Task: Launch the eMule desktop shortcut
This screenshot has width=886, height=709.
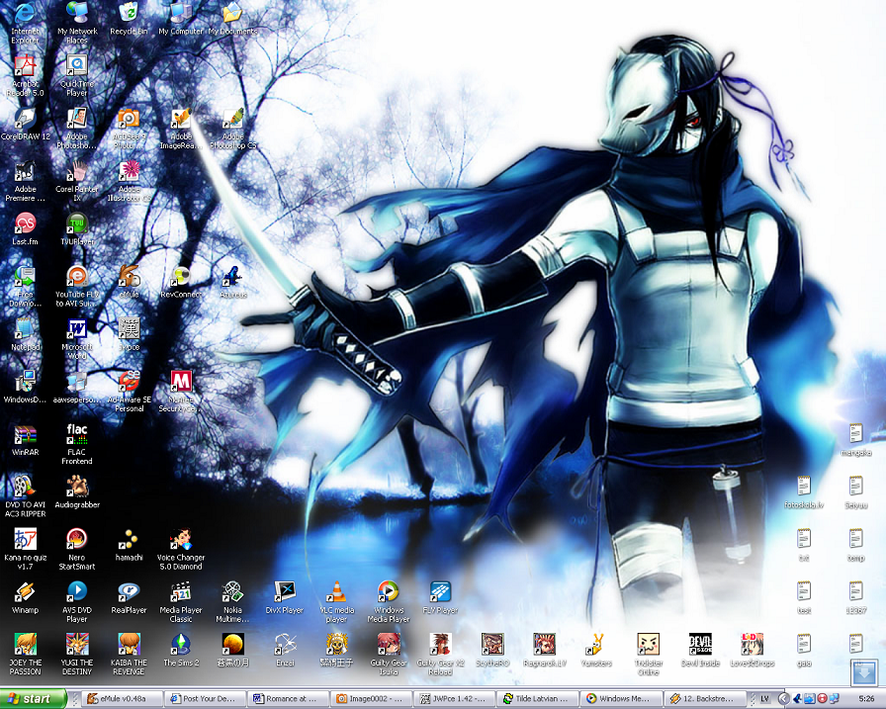Action: point(129,276)
